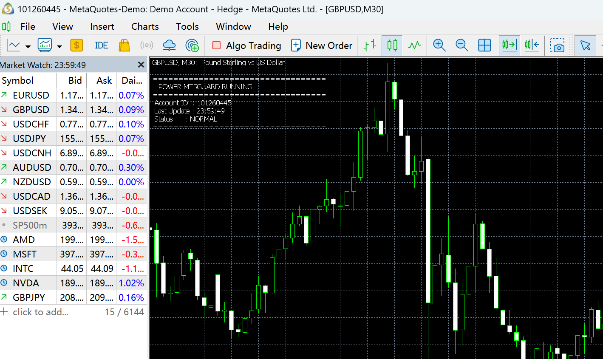Take a chart screenshot with camera icon

557,45
